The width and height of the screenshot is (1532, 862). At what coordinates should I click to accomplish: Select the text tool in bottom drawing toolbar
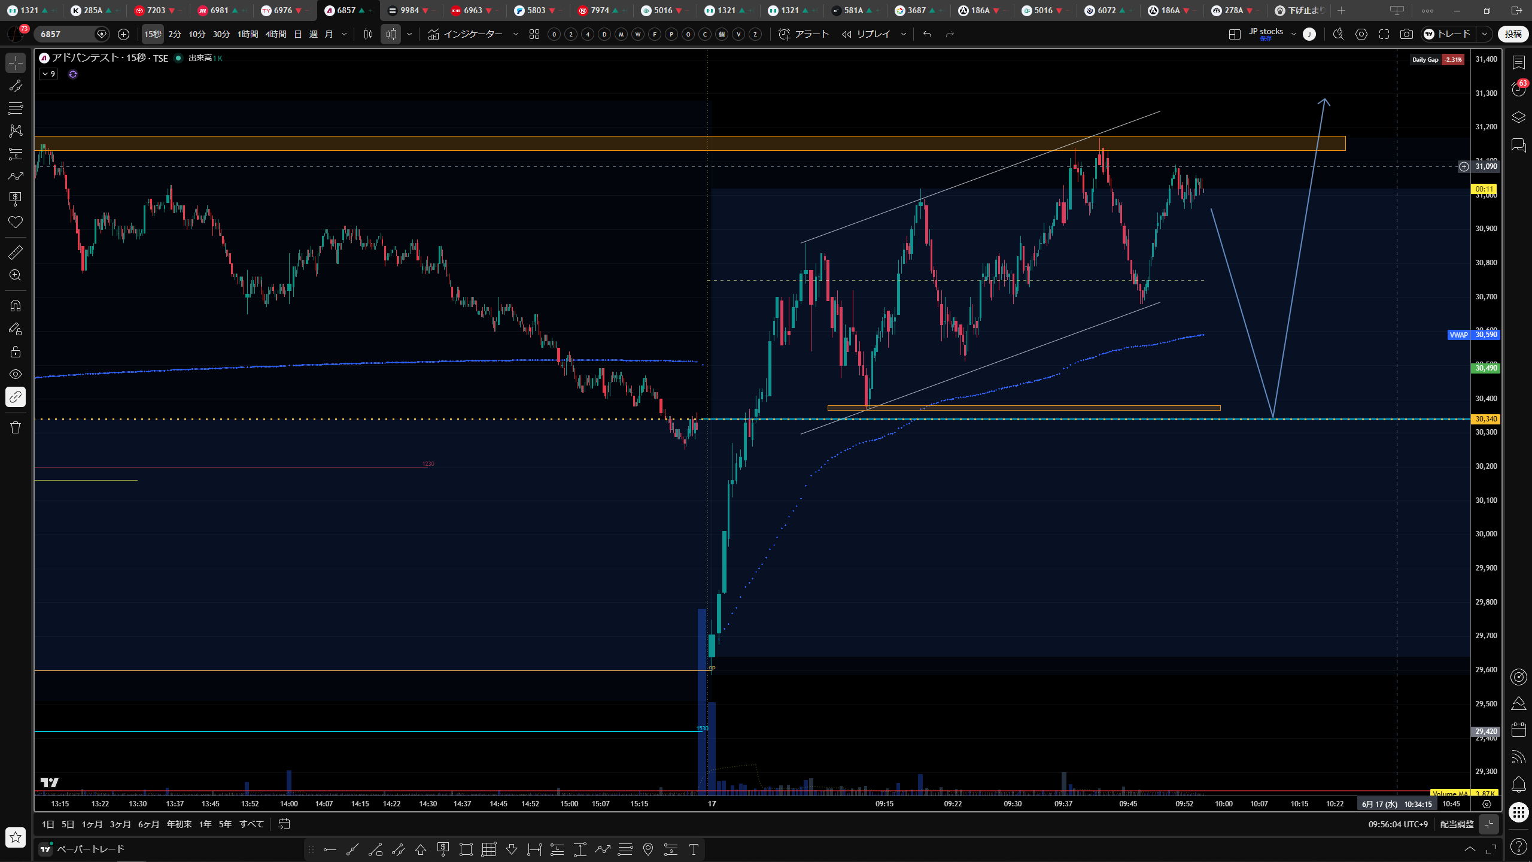(694, 849)
